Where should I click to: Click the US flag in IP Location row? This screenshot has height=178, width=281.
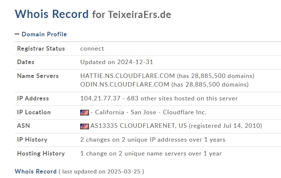coord(84,112)
